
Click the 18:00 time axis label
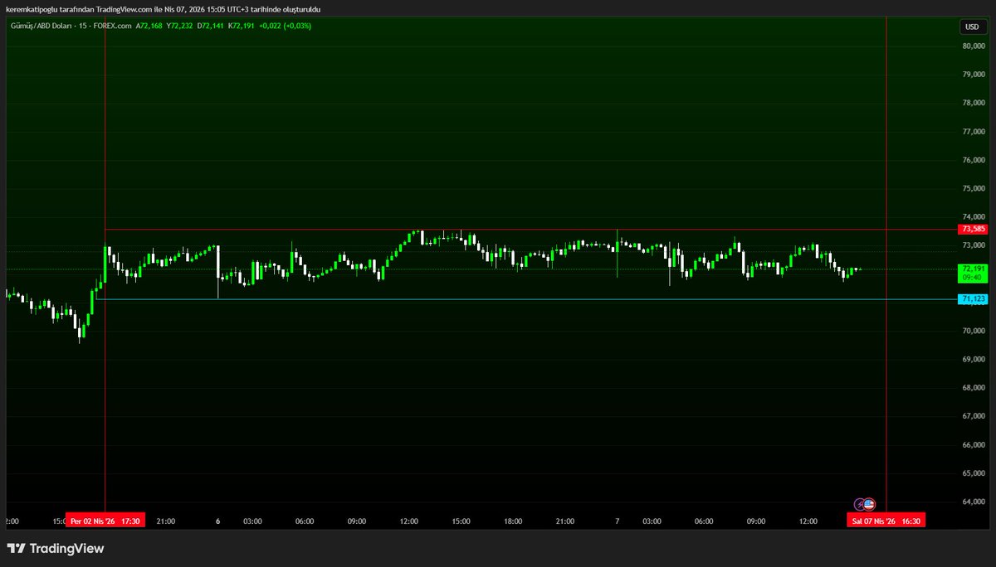[513, 521]
